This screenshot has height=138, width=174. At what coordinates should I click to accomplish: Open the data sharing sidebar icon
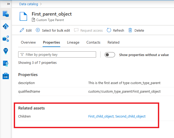(6, 39)
